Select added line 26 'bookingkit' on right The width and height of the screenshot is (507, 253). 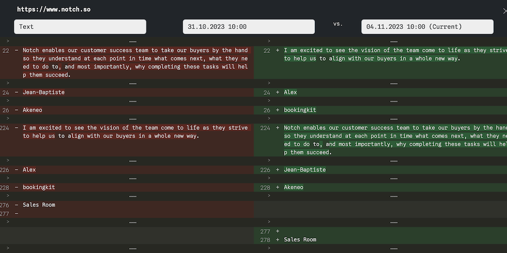click(300, 110)
